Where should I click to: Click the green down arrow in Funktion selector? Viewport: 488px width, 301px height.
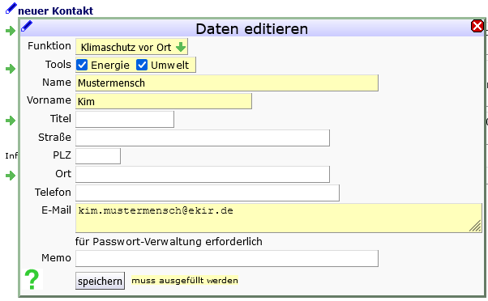181,47
